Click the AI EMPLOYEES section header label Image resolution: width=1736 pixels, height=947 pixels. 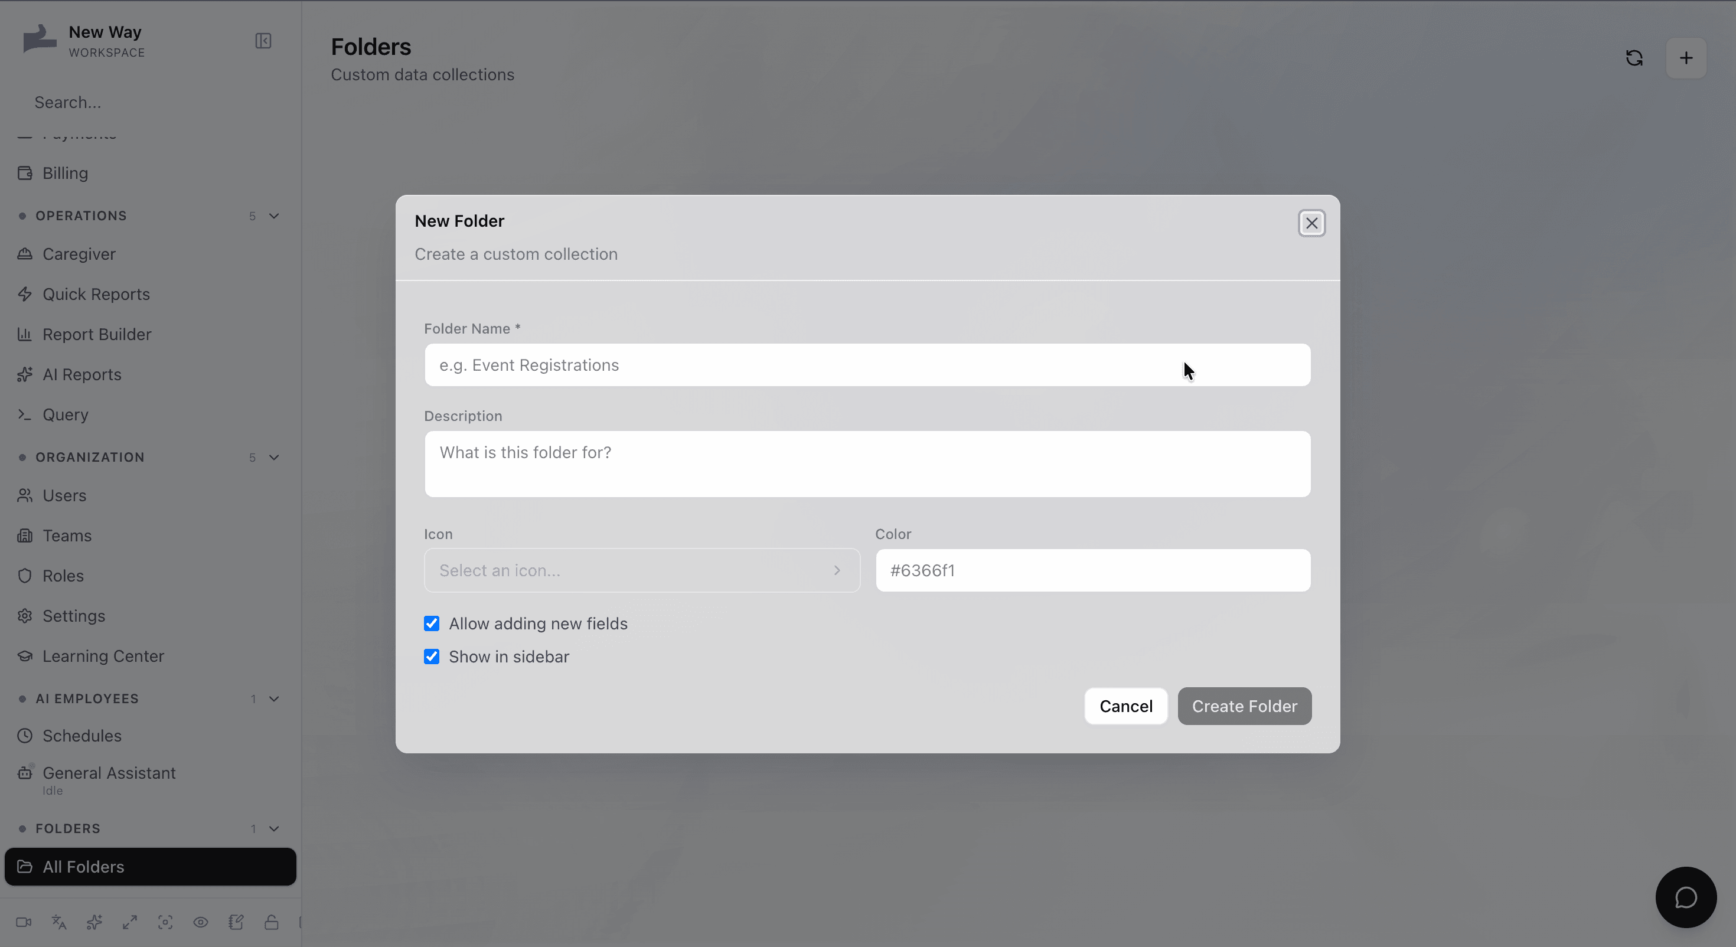tap(87, 699)
